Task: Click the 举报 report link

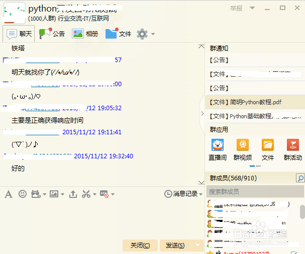Action: tap(236, 8)
